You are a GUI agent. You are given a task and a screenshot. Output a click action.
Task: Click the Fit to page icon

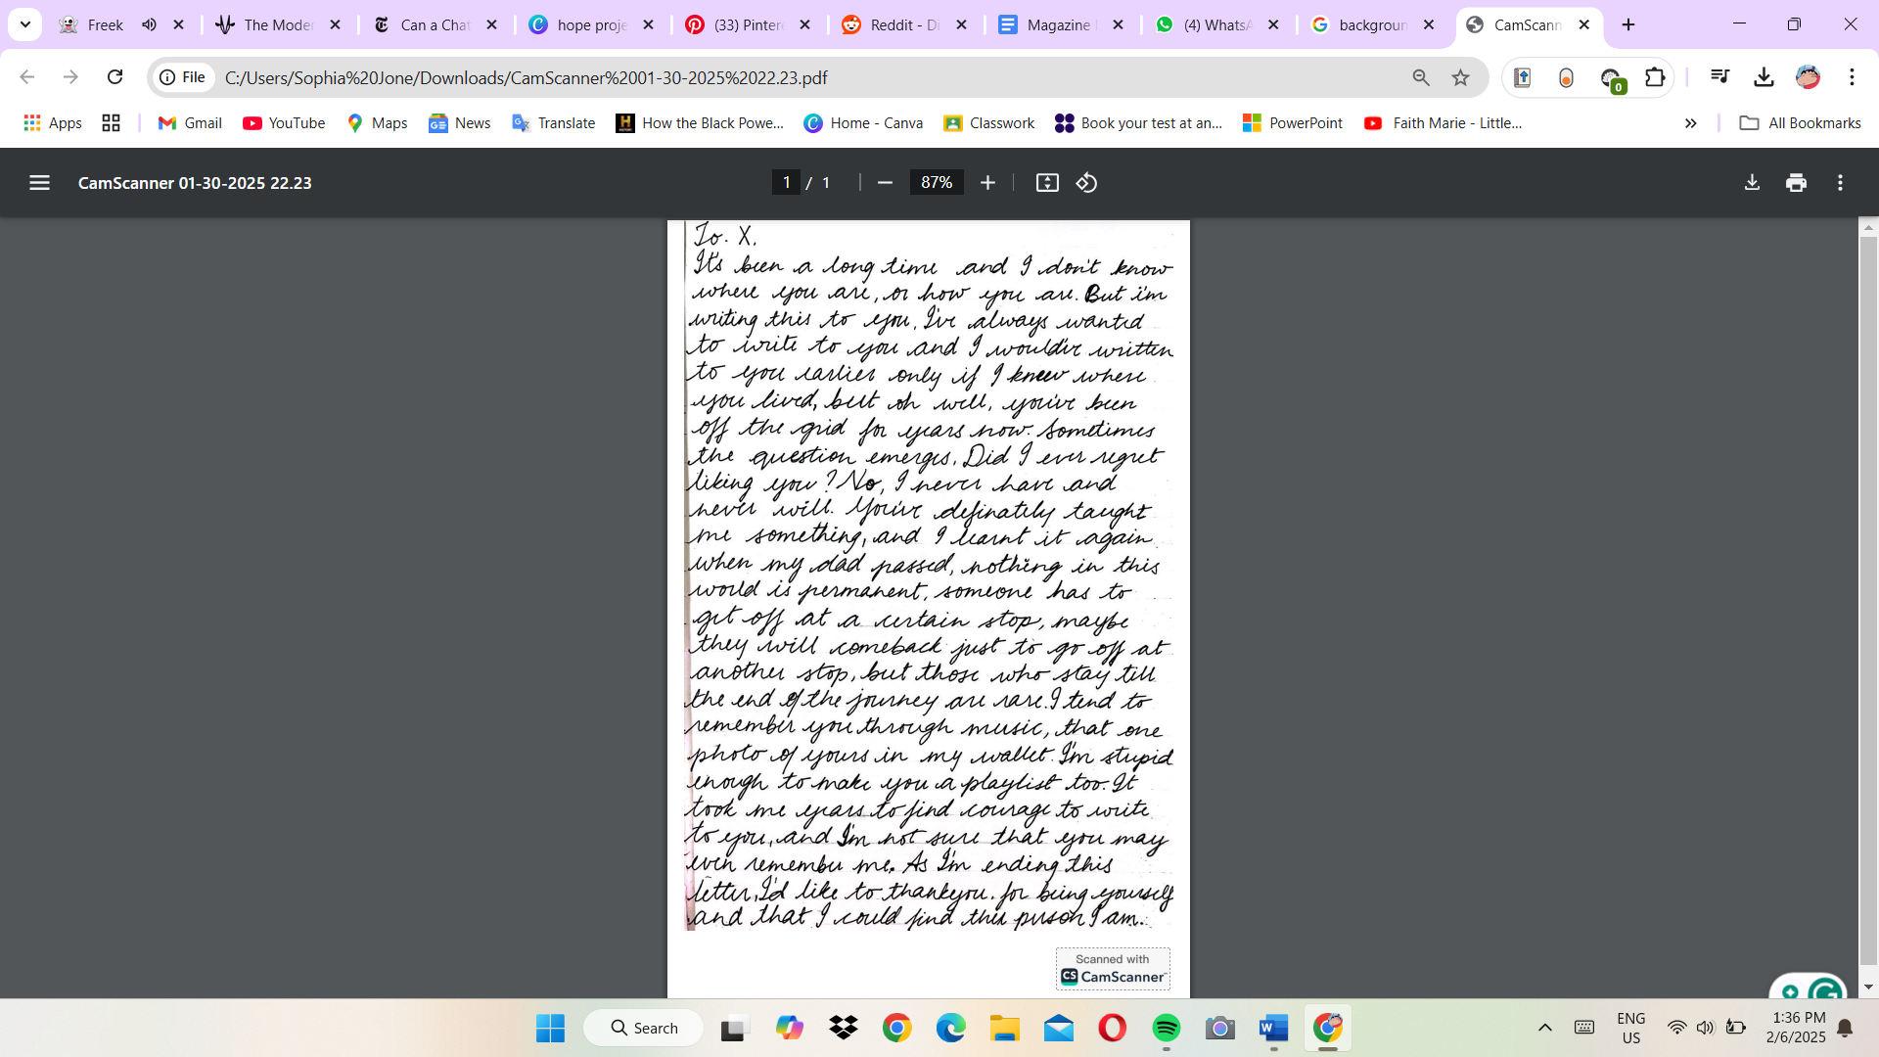pos(1047,183)
